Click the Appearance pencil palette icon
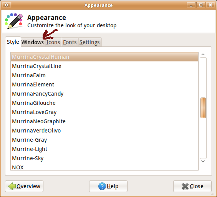 click(x=14, y=21)
